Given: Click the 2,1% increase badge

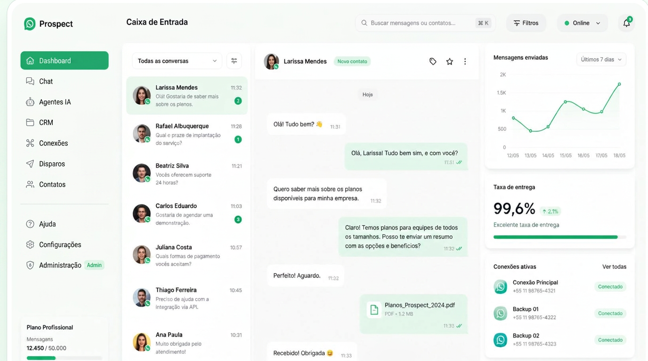Looking at the screenshot, I should [x=551, y=212].
